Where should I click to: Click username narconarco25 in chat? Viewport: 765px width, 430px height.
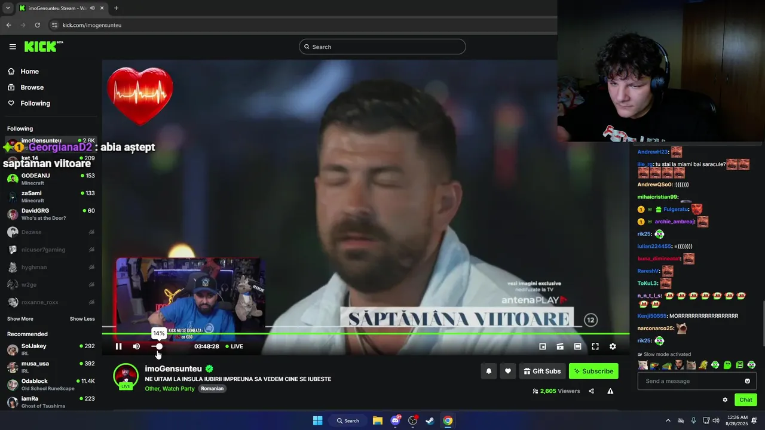click(656, 328)
